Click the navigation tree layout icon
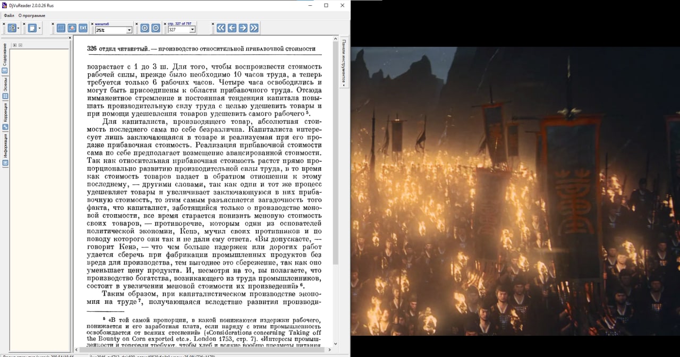Screen dimensions: 680x357 pos(11,28)
